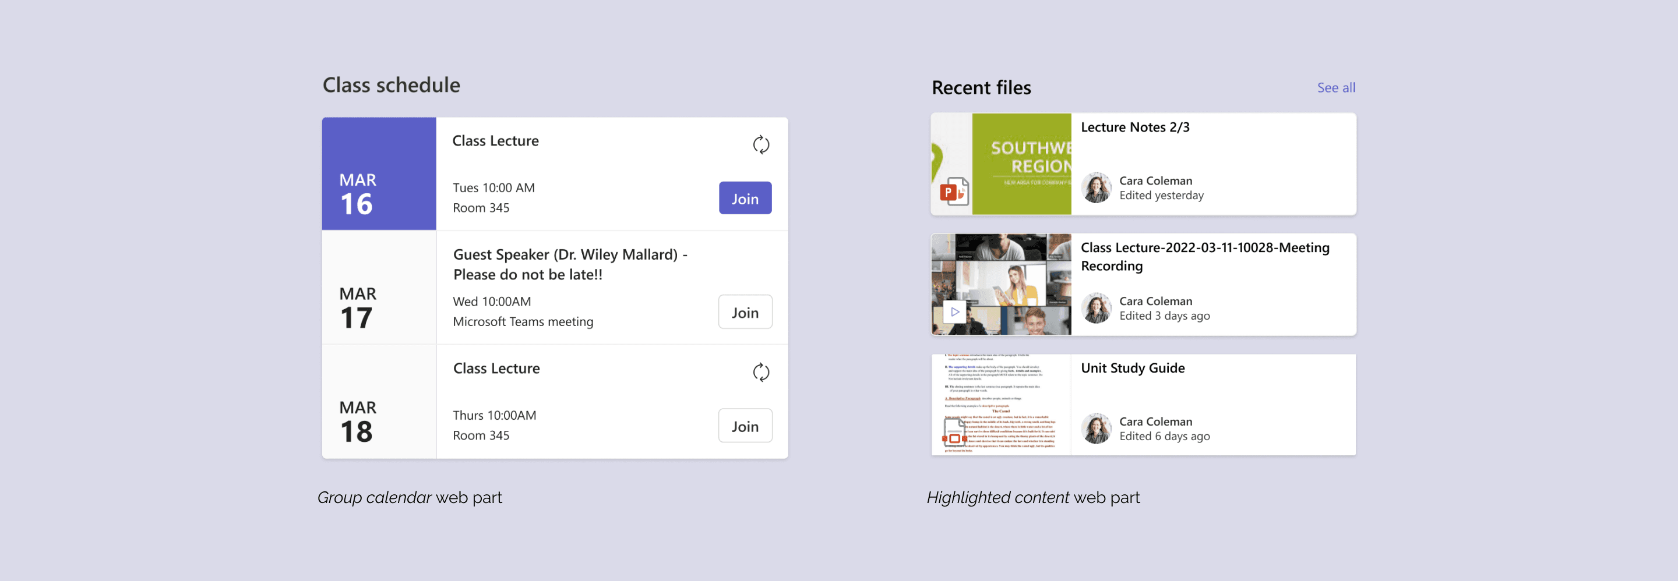
Task: Join the Thursday Class Lecture meeting
Action: click(745, 426)
